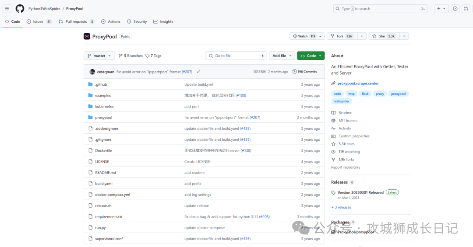Click the Go to file search field
The image size is (473, 247).
click(236, 56)
